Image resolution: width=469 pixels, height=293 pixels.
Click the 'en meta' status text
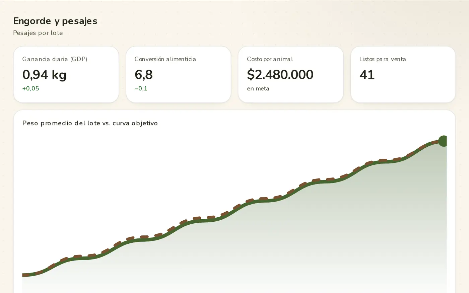click(258, 88)
